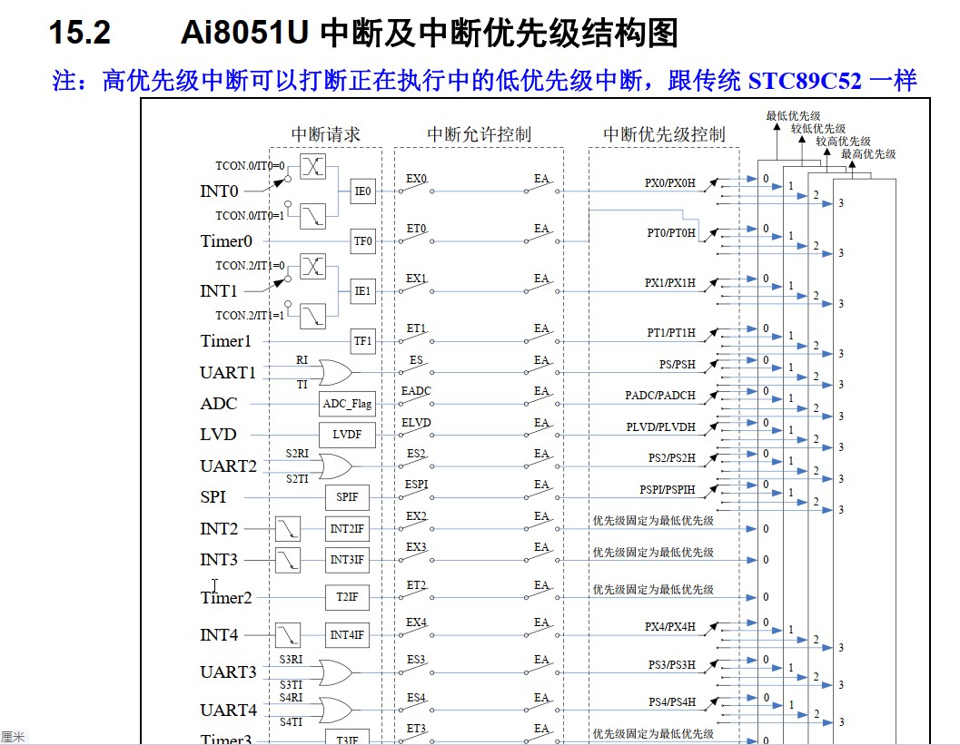Click the ADC_Flag box
Screen dimensions: 960x745
pyautogui.click(x=347, y=404)
